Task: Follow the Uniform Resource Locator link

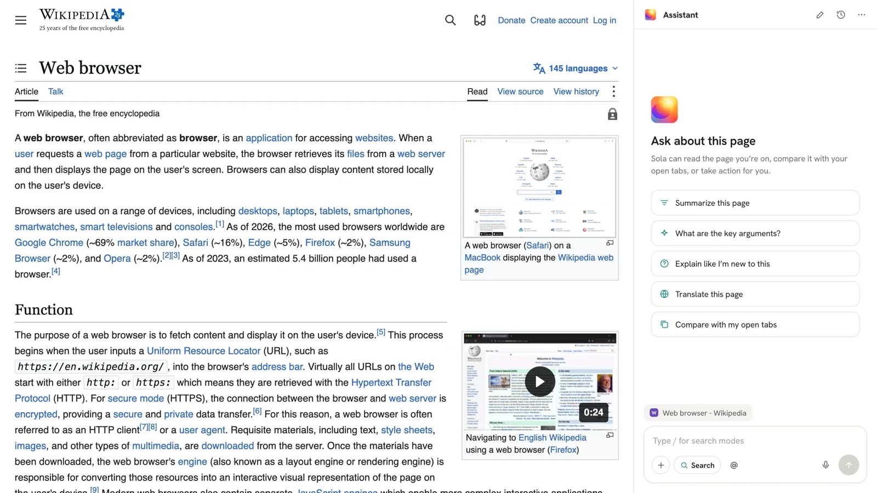Action: click(203, 351)
